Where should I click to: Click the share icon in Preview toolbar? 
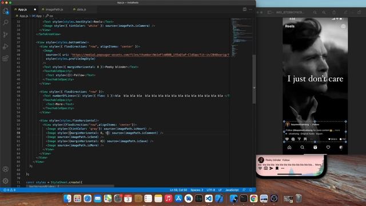pyautogui.click(x=334, y=12)
